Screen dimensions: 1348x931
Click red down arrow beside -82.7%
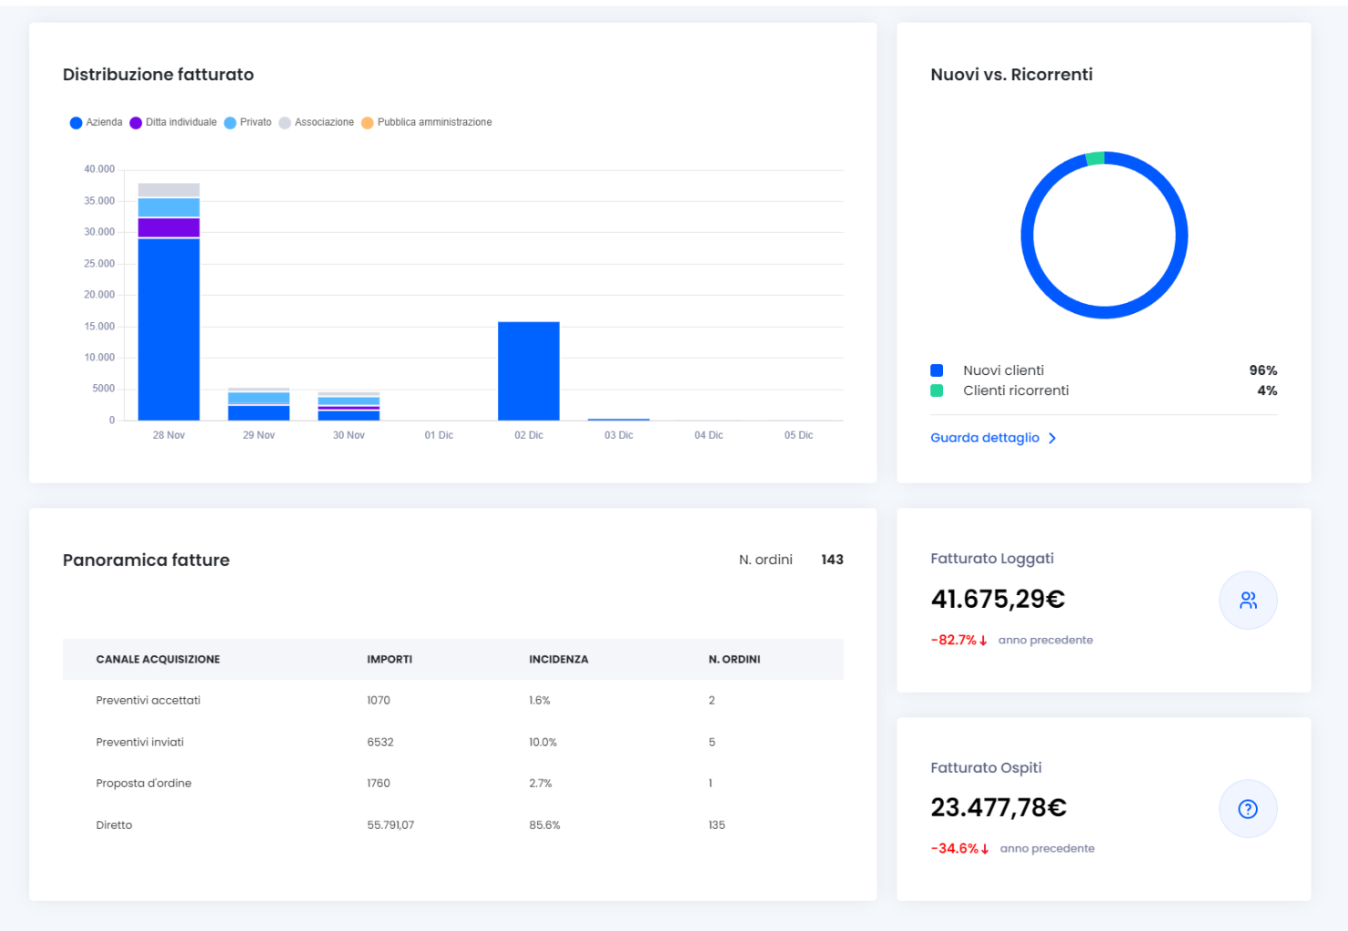[984, 641]
